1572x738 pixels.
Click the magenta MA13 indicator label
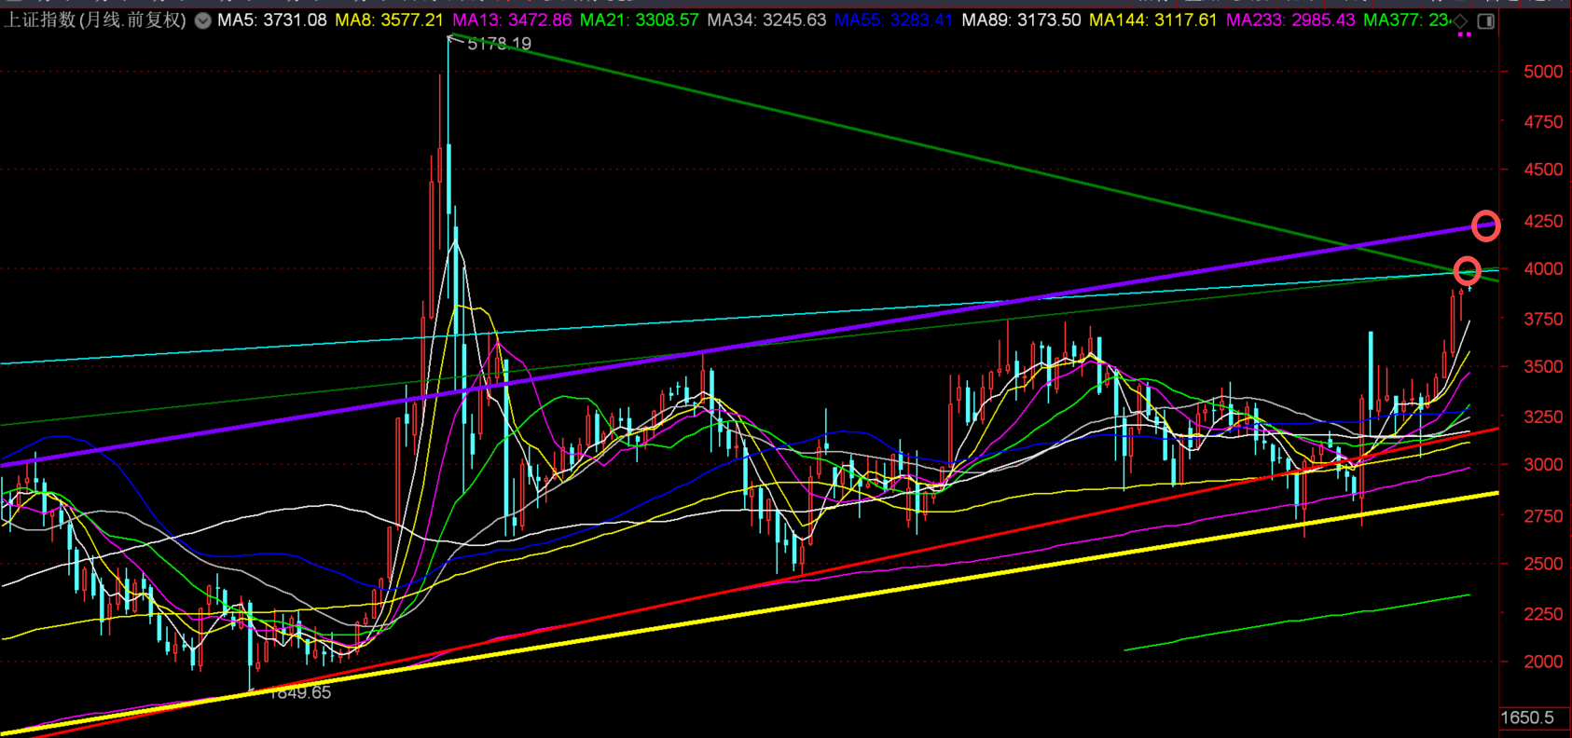[512, 20]
